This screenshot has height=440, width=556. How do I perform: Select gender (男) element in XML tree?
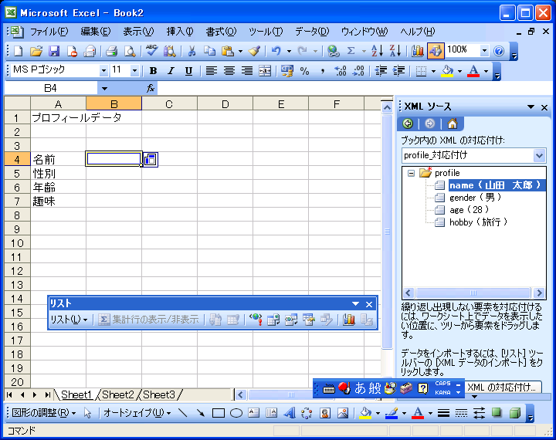click(x=475, y=198)
